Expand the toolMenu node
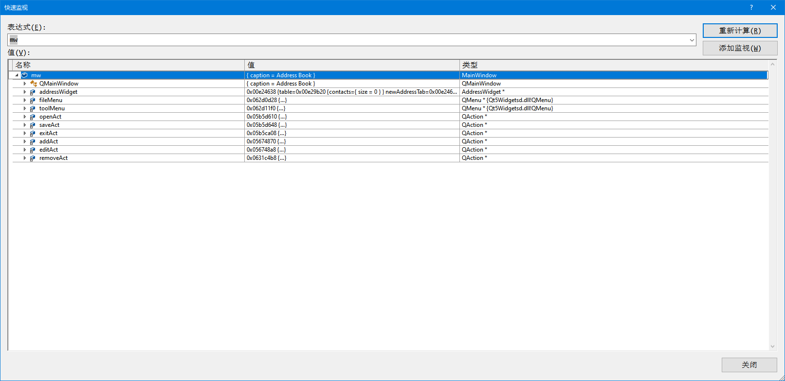This screenshot has height=381, width=785. coord(25,108)
